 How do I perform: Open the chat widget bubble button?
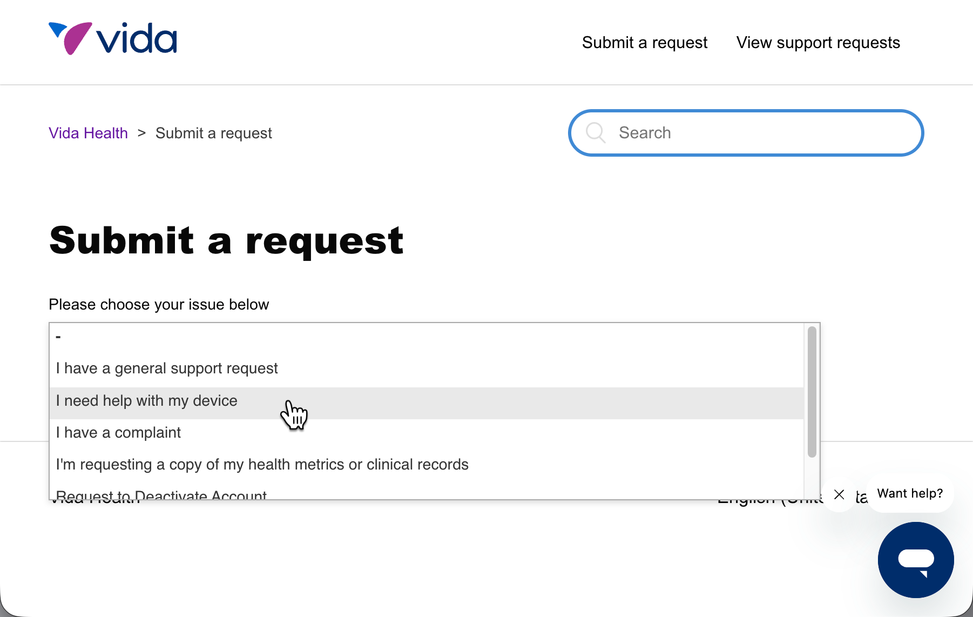[916, 560]
